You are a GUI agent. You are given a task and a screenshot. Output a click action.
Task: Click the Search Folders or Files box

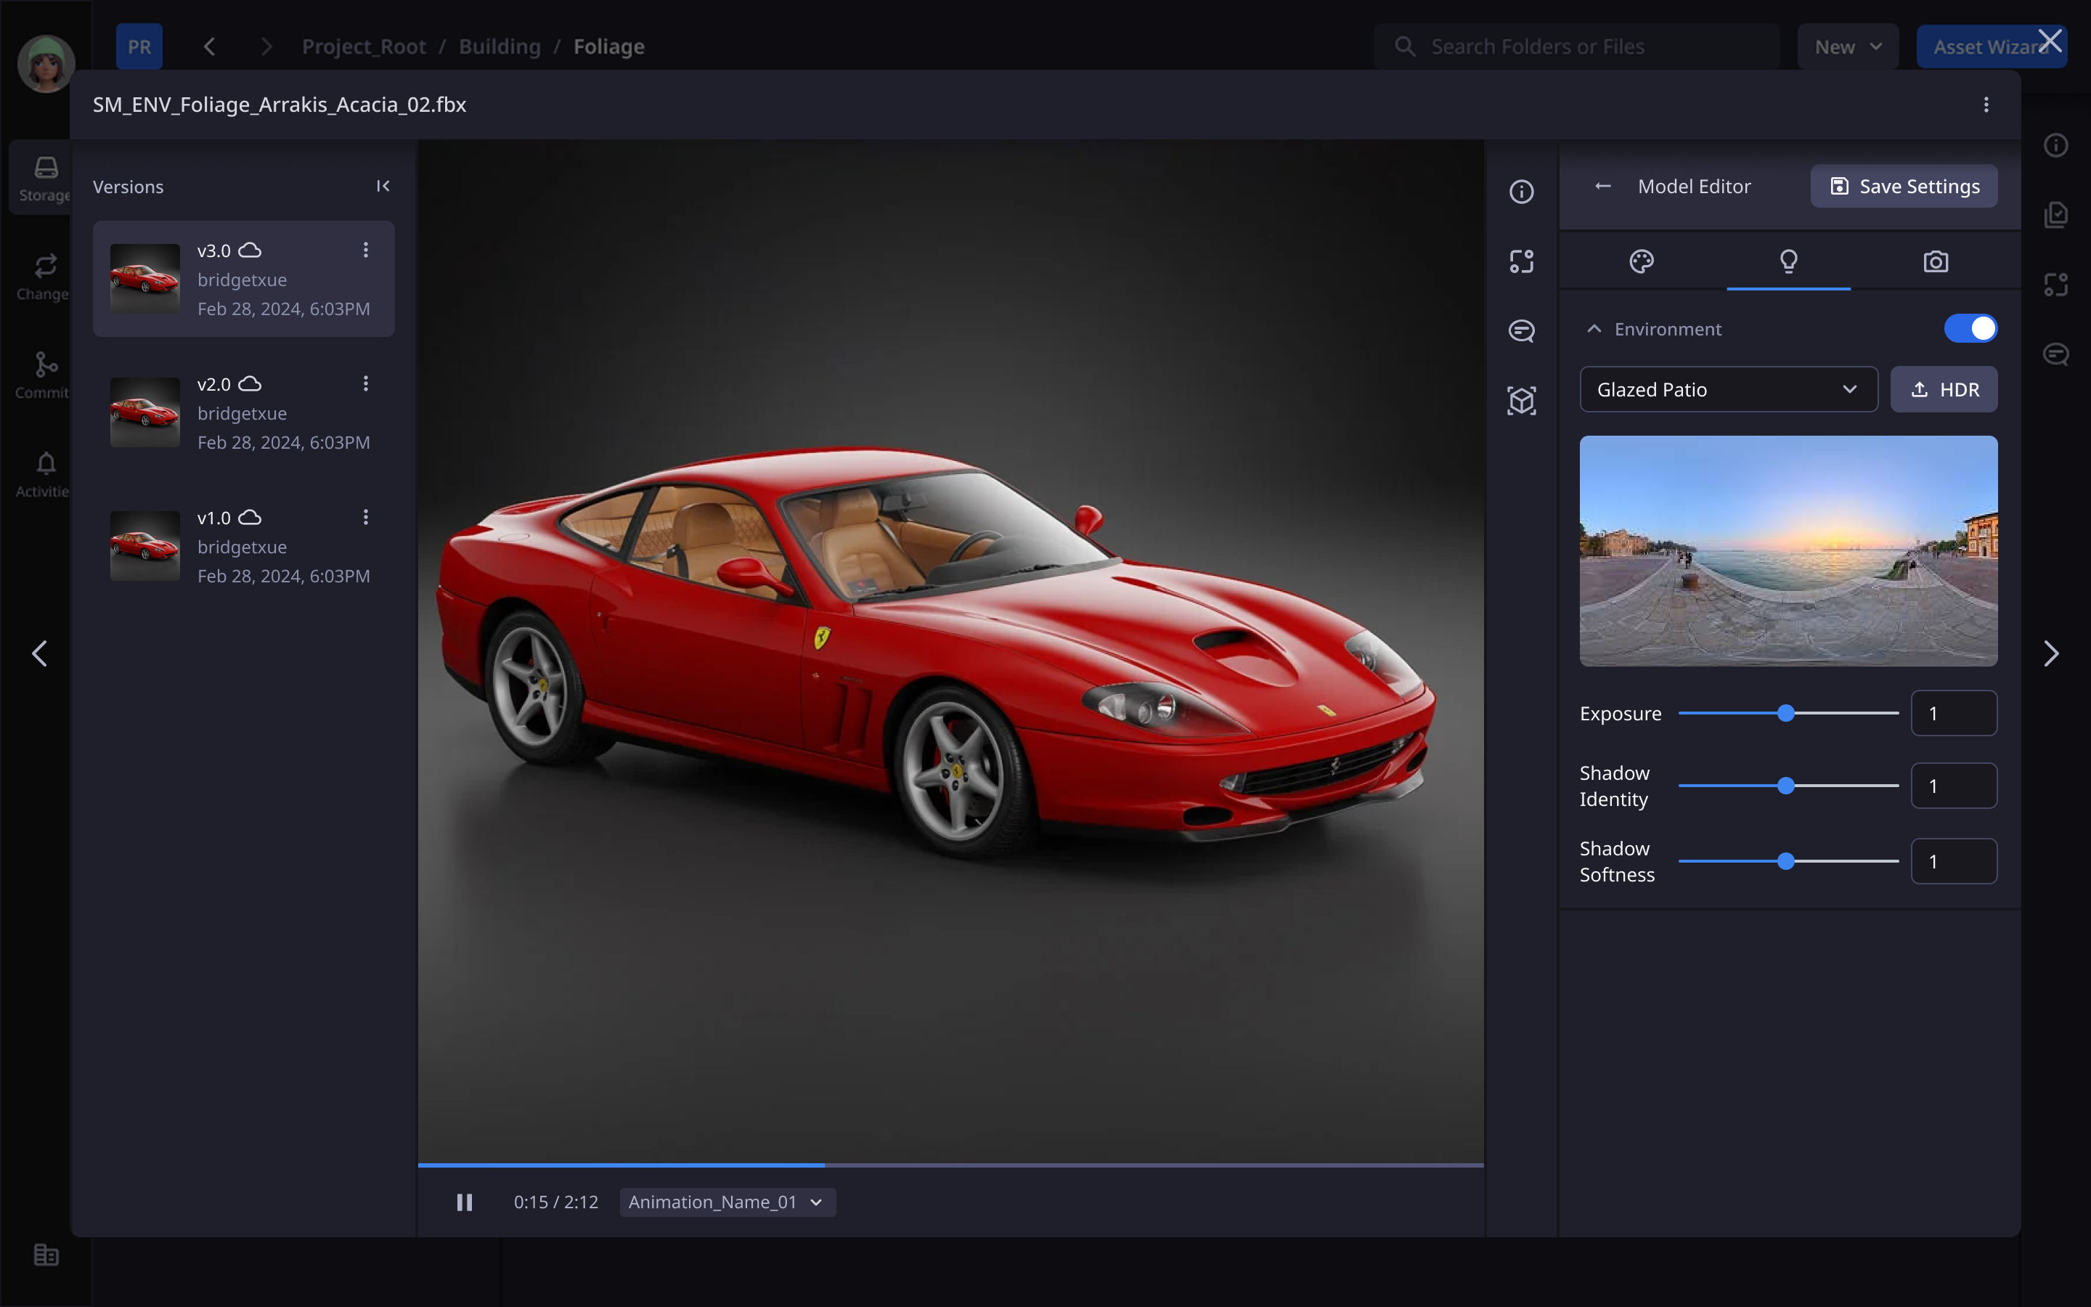(x=1577, y=46)
